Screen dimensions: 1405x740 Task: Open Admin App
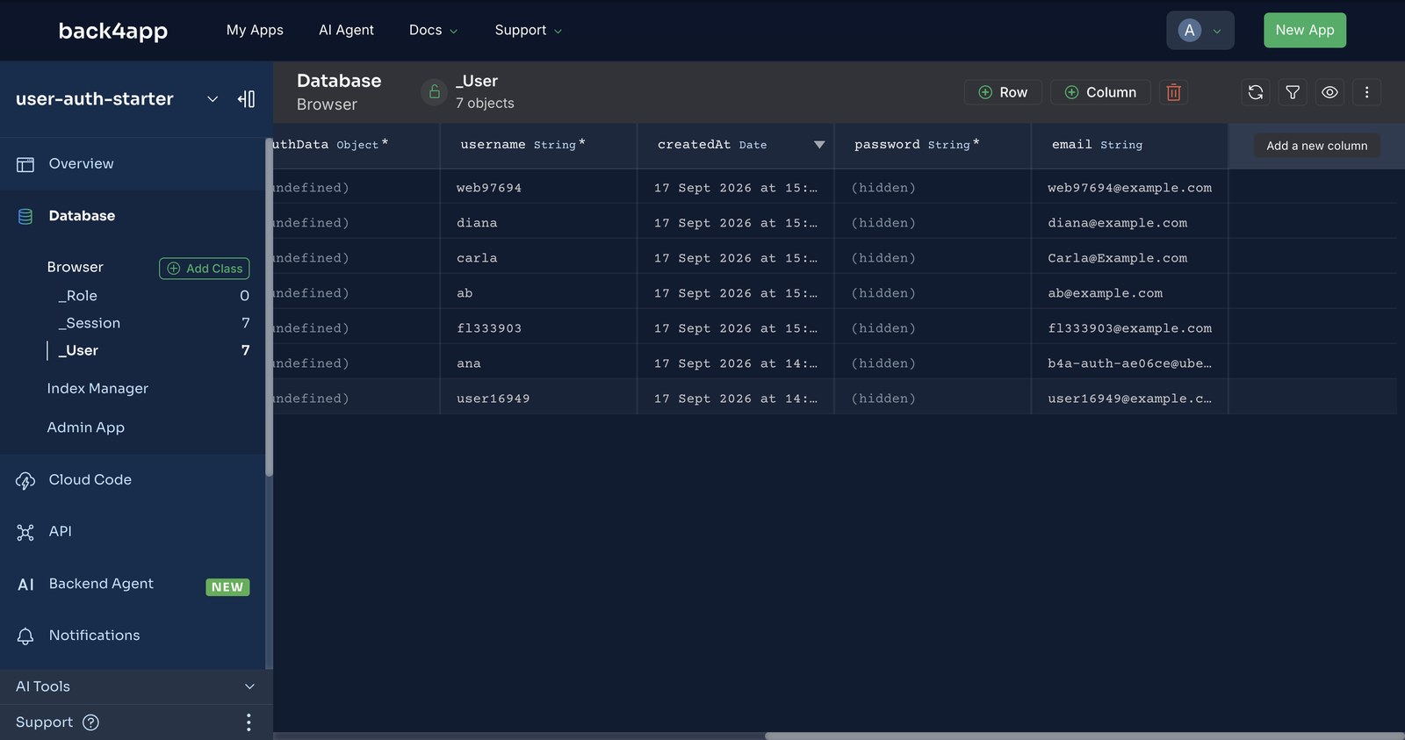pos(86,427)
